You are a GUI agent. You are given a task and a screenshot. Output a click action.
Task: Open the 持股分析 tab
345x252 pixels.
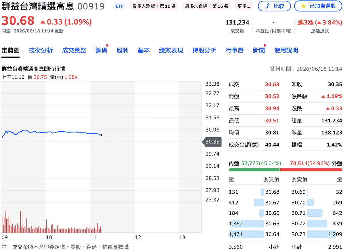(x=204, y=50)
